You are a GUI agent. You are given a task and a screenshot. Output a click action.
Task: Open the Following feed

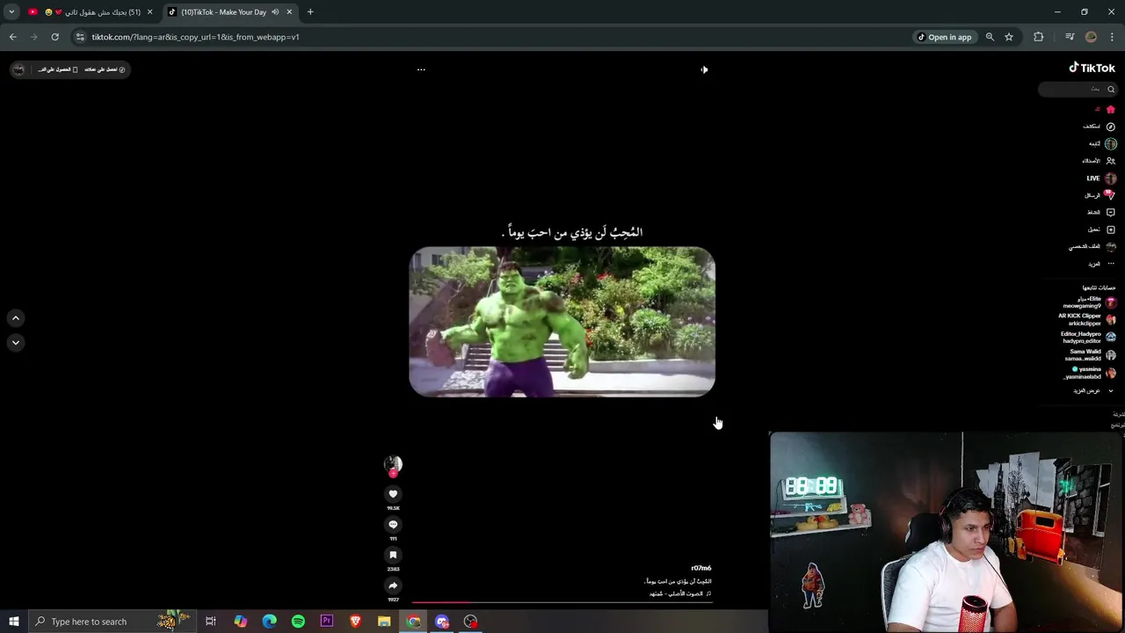(1102, 143)
